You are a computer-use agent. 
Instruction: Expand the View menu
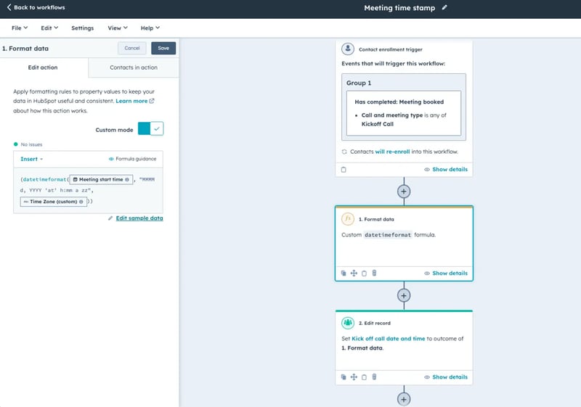click(118, 28)
